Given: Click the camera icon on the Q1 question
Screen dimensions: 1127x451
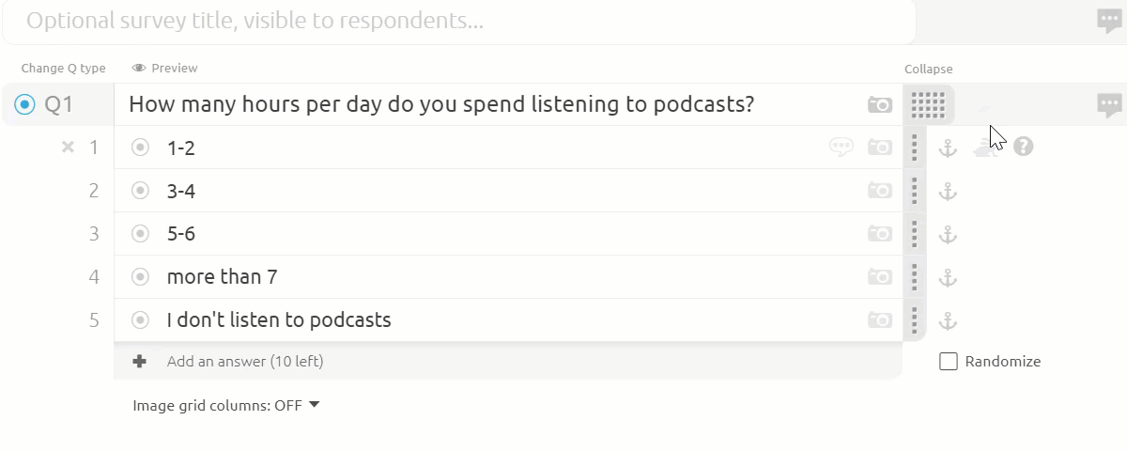Looking at the screenshot, I should tap(880, 104).
